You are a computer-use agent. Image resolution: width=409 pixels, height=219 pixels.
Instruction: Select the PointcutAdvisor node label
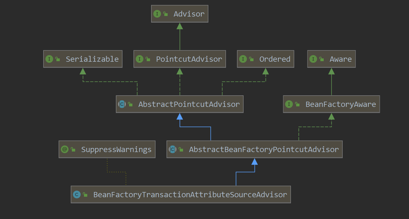[x=189, y=59]
